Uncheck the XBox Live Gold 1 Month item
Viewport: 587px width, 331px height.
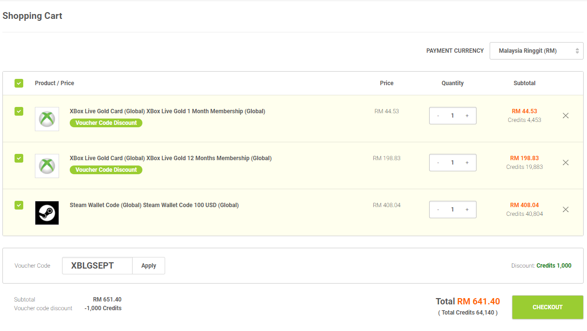tap(19, 111)
